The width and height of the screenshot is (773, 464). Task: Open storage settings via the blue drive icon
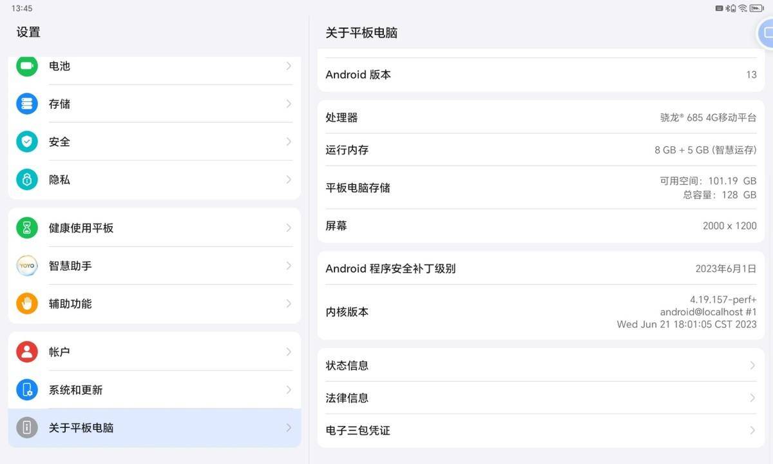(x=26, y=104)
